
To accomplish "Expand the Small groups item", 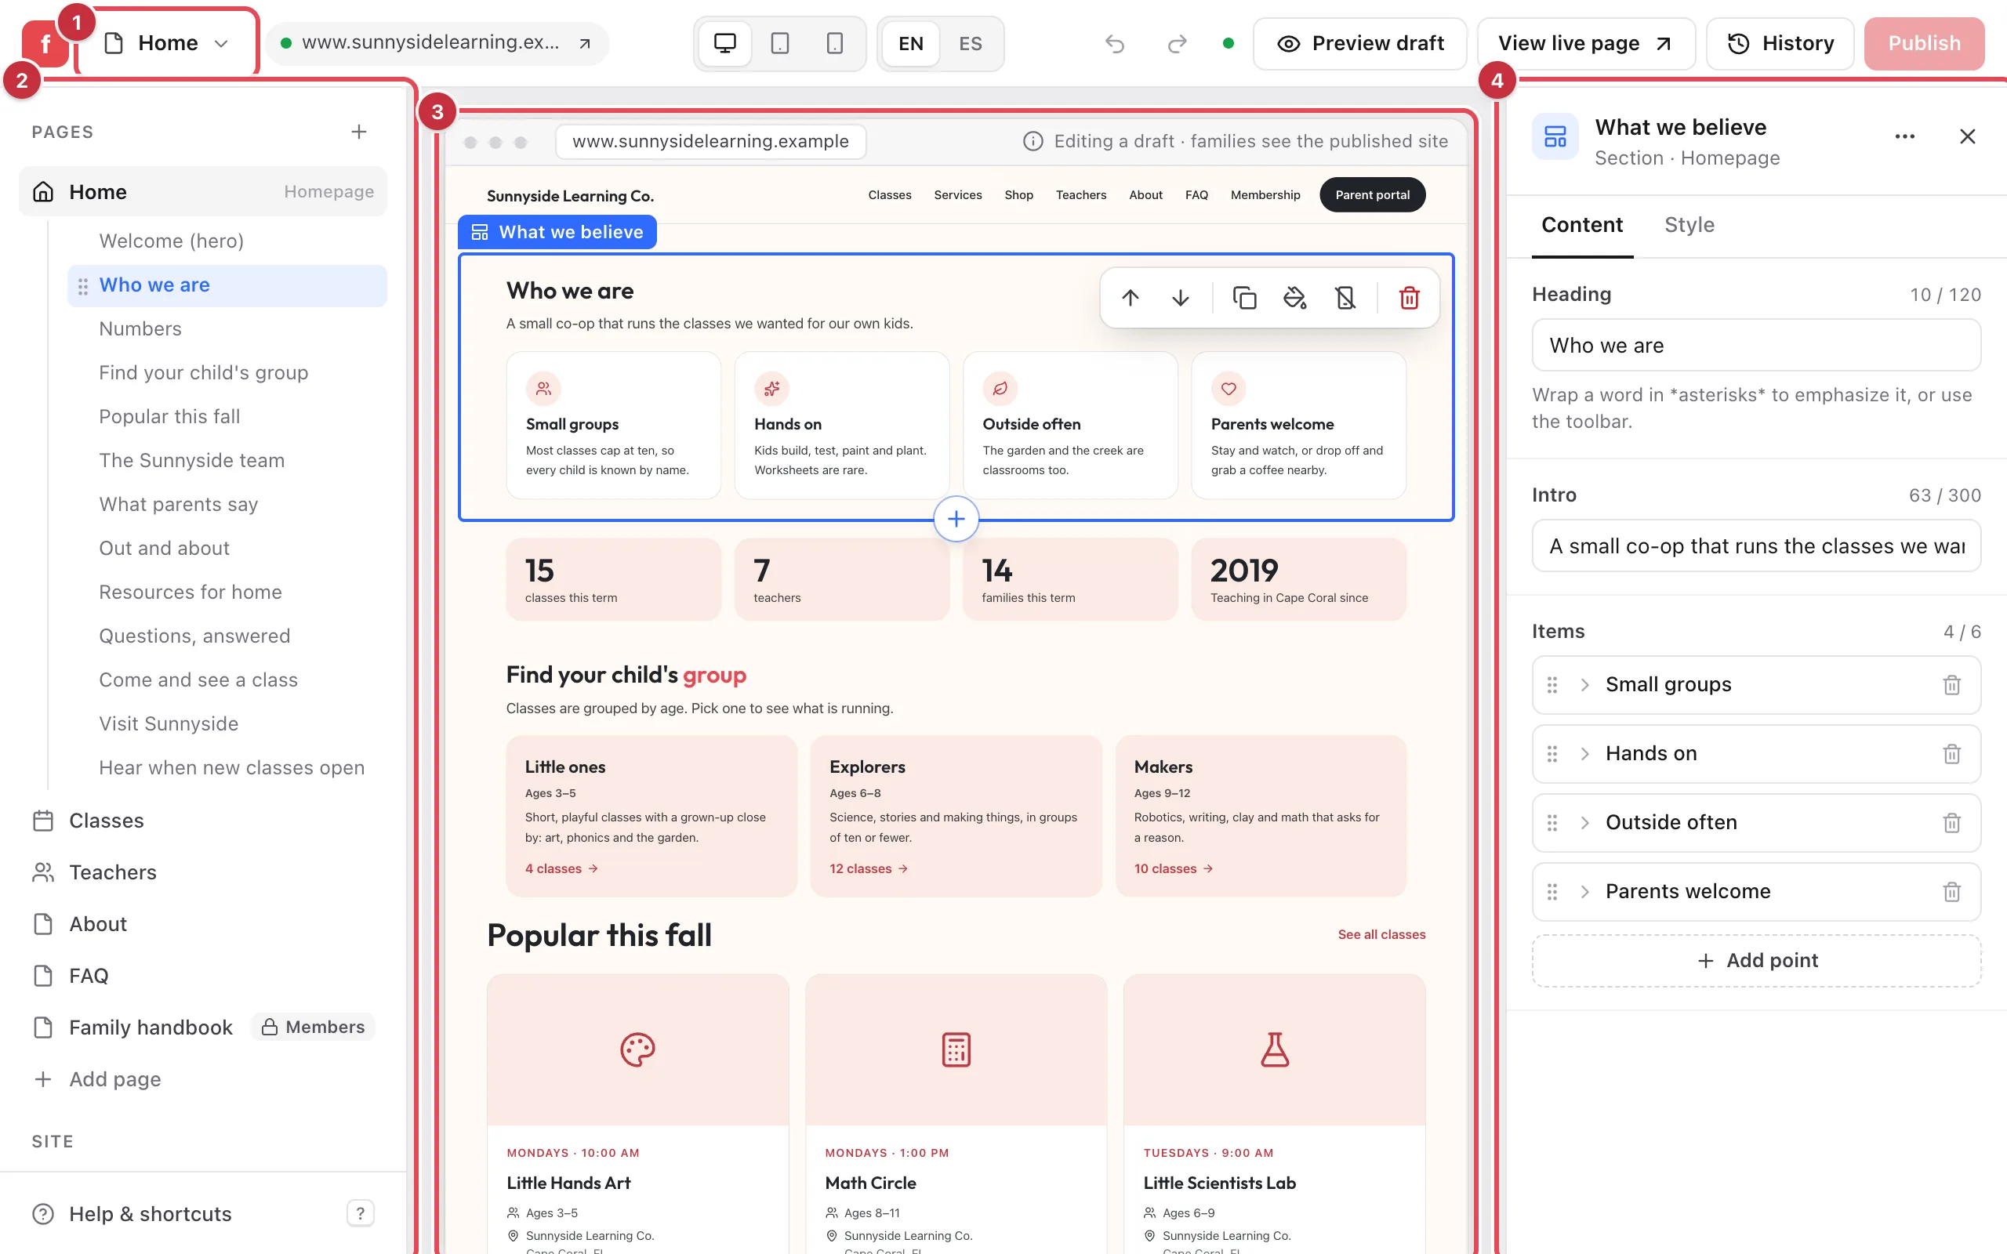I will point(1584,685).
